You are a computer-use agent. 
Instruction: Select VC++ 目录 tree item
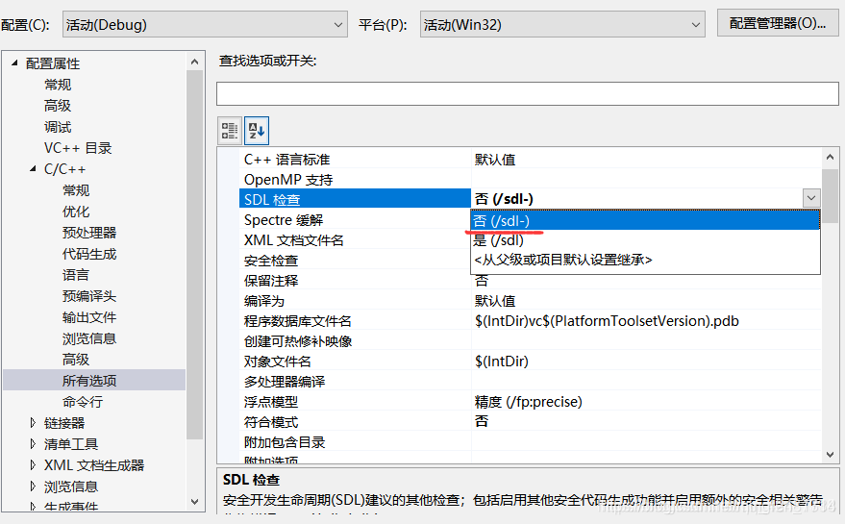point(78,148)
